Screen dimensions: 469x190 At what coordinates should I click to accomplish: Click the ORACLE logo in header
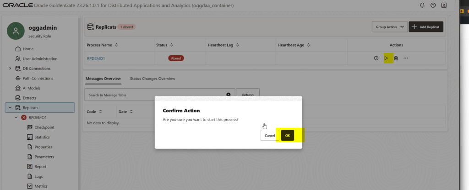[17, 5]
